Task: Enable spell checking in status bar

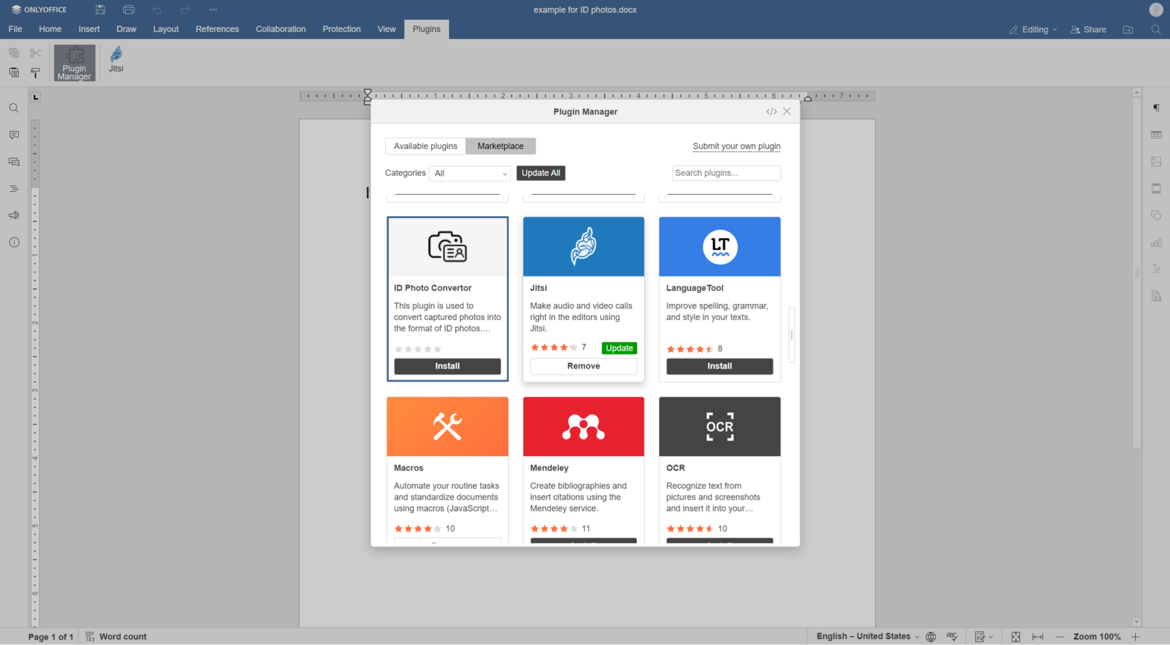Action: pos(952,636)
